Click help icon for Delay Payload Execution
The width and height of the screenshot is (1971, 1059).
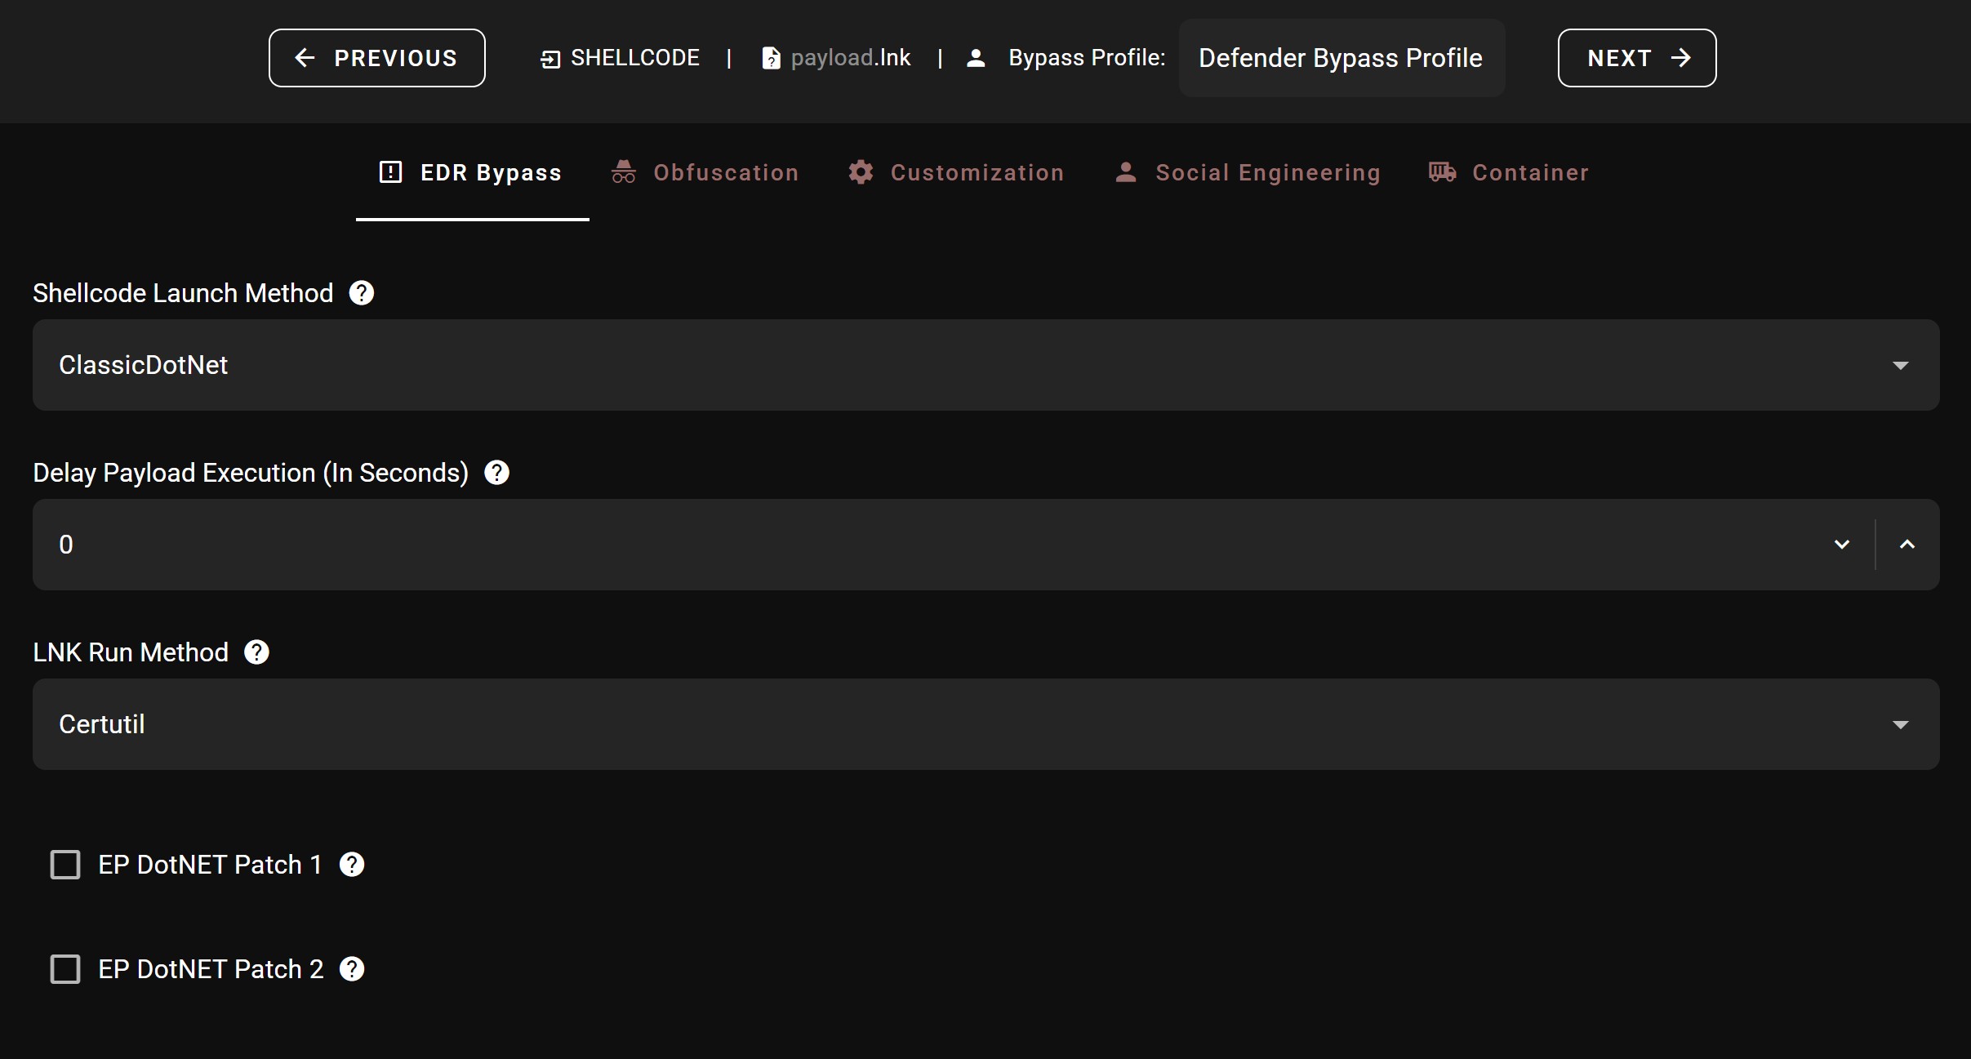496,473
